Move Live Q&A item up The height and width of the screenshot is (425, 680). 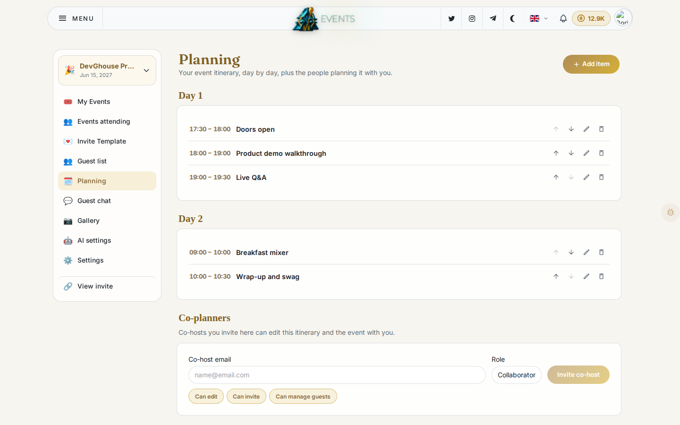tap(556, 177)
